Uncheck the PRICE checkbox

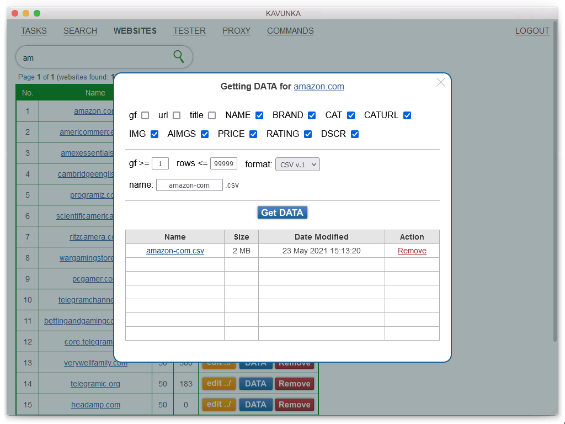point(253,134)
